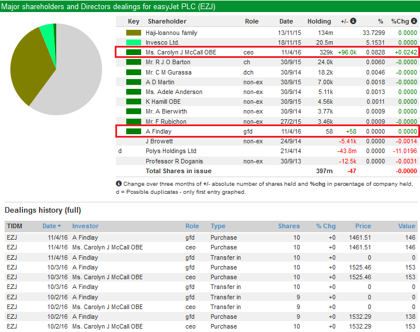Select Mr. F Rubichon shareholder name

point(166,122)
